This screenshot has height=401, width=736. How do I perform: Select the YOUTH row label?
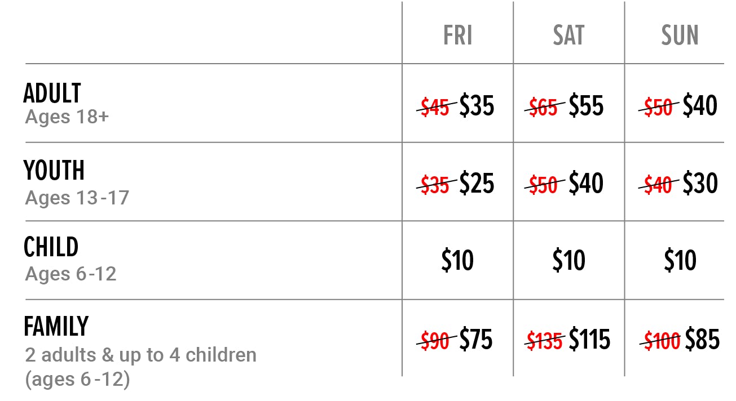click(54, 170)
